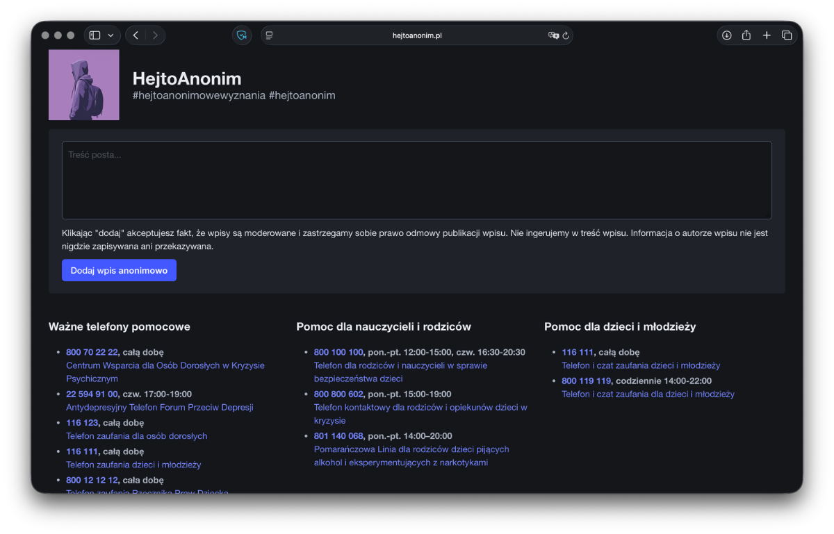
Task: Open the Share menu icon
Action: (746, 35)
